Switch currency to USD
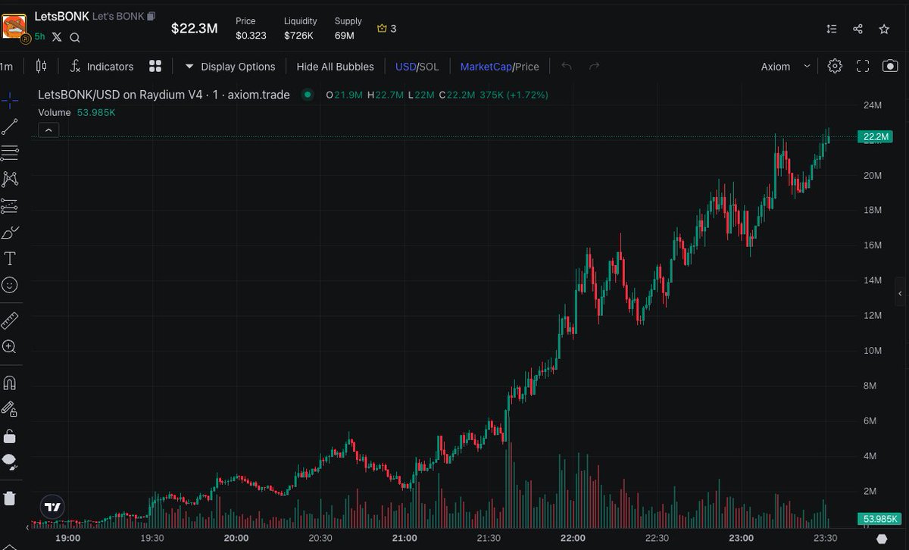The image size is (909, 550). coord(405,67)
